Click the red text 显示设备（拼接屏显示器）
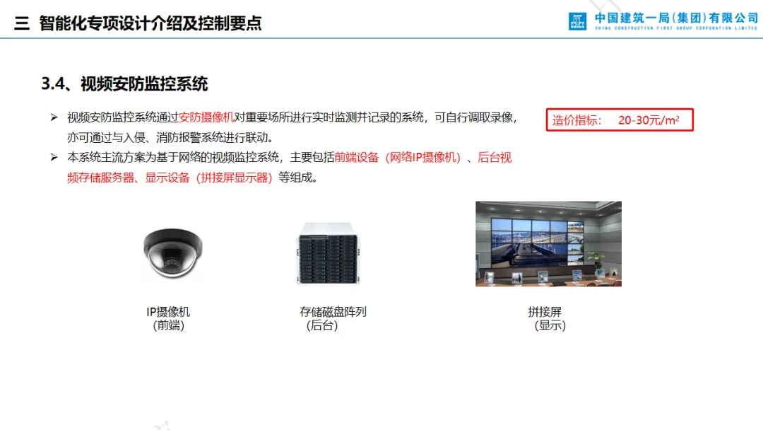 coord(208,178)
